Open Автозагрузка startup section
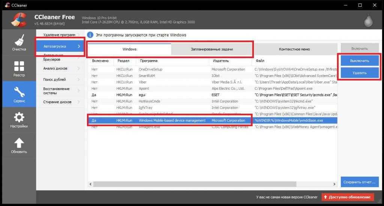 60,46
